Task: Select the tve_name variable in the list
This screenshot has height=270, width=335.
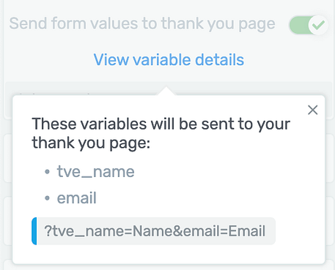Action: coord(95,171)
